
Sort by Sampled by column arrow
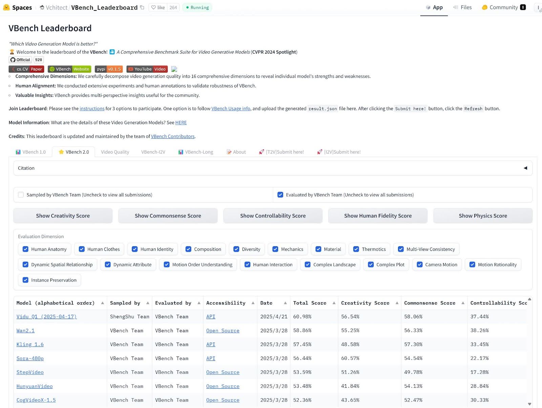pos(148,303)
